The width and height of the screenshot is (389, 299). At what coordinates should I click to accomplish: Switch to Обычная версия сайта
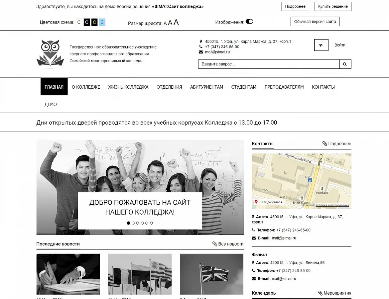(x=315, y=22)
